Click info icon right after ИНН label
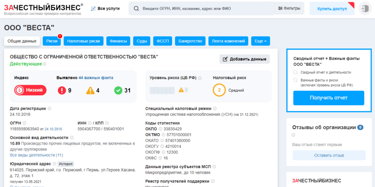The image size is (375, 187). 90,123
